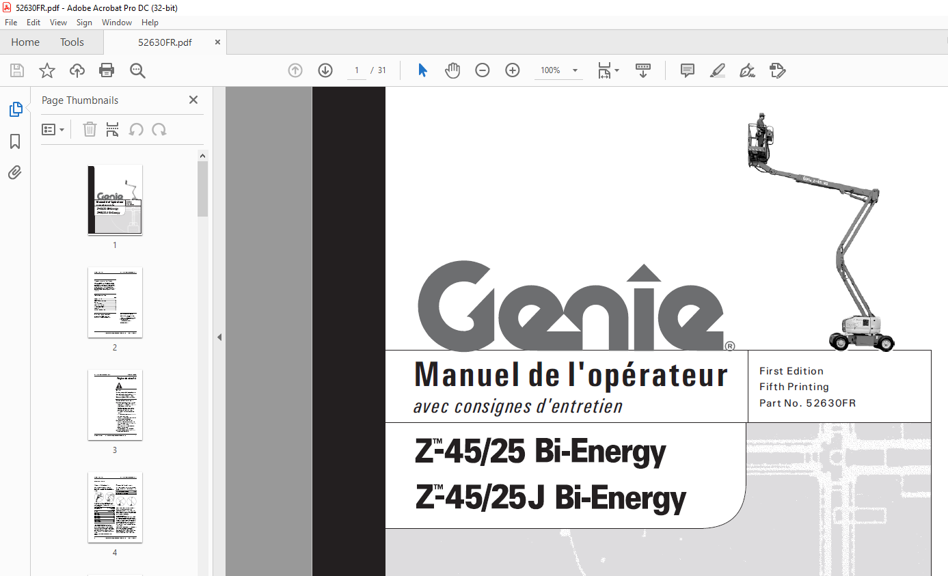Click the current page number field
The height and width of the screenshot is (576, 948).
(356, 70)
